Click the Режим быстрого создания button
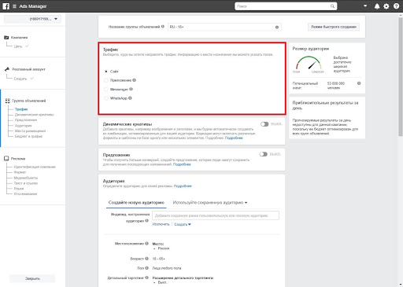 point(334,27)
